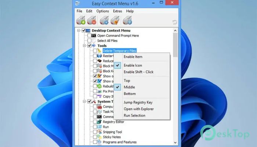Viewport: 257px width, 147px height.
Task: Check the Open Command Prompt Here checkbox
Action: pyautogui.click(x=89, y=36)
